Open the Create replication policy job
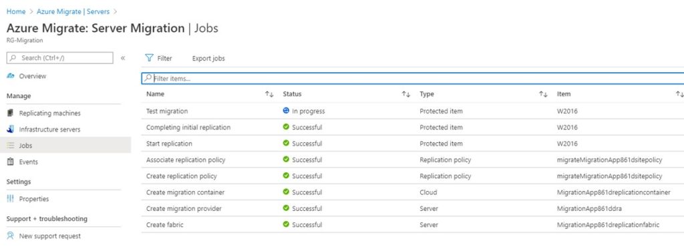The width and height of the screenshot is (684, 247). point(182,176)
